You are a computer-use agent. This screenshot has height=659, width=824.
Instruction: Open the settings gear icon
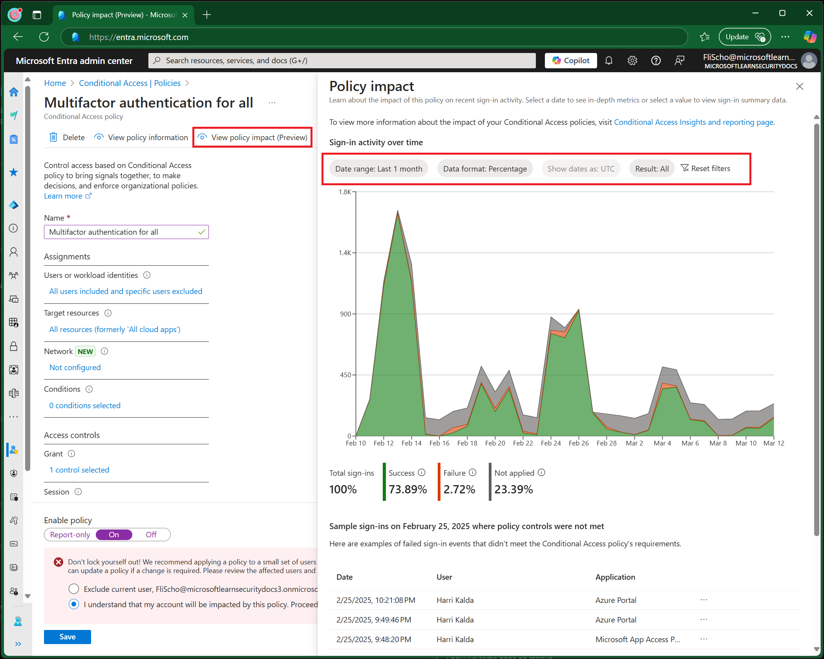[x=632, y=60]
